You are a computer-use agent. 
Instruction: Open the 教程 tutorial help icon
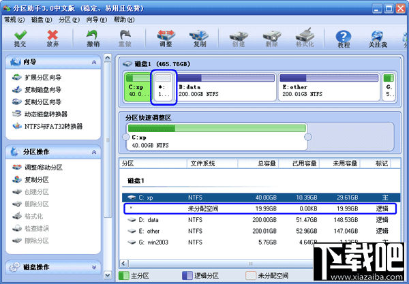click(344, 36)
